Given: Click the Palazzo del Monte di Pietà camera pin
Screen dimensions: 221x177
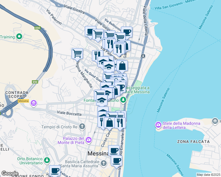Looking at the screenshot, I should (x=89, y=140).
